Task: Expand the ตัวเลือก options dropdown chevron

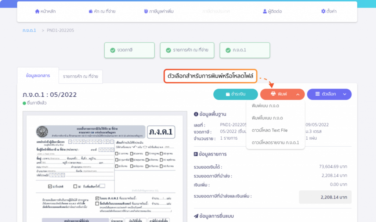Action: click(345, 94)
